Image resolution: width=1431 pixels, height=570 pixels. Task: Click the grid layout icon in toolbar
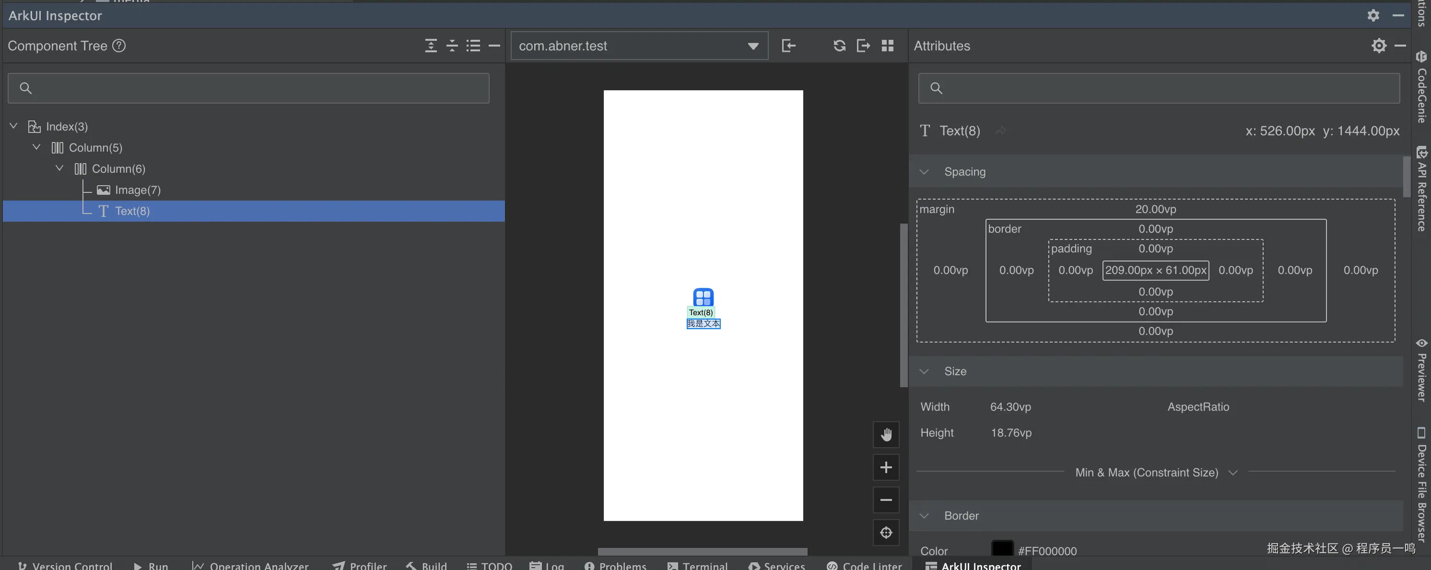pos(888,46)
